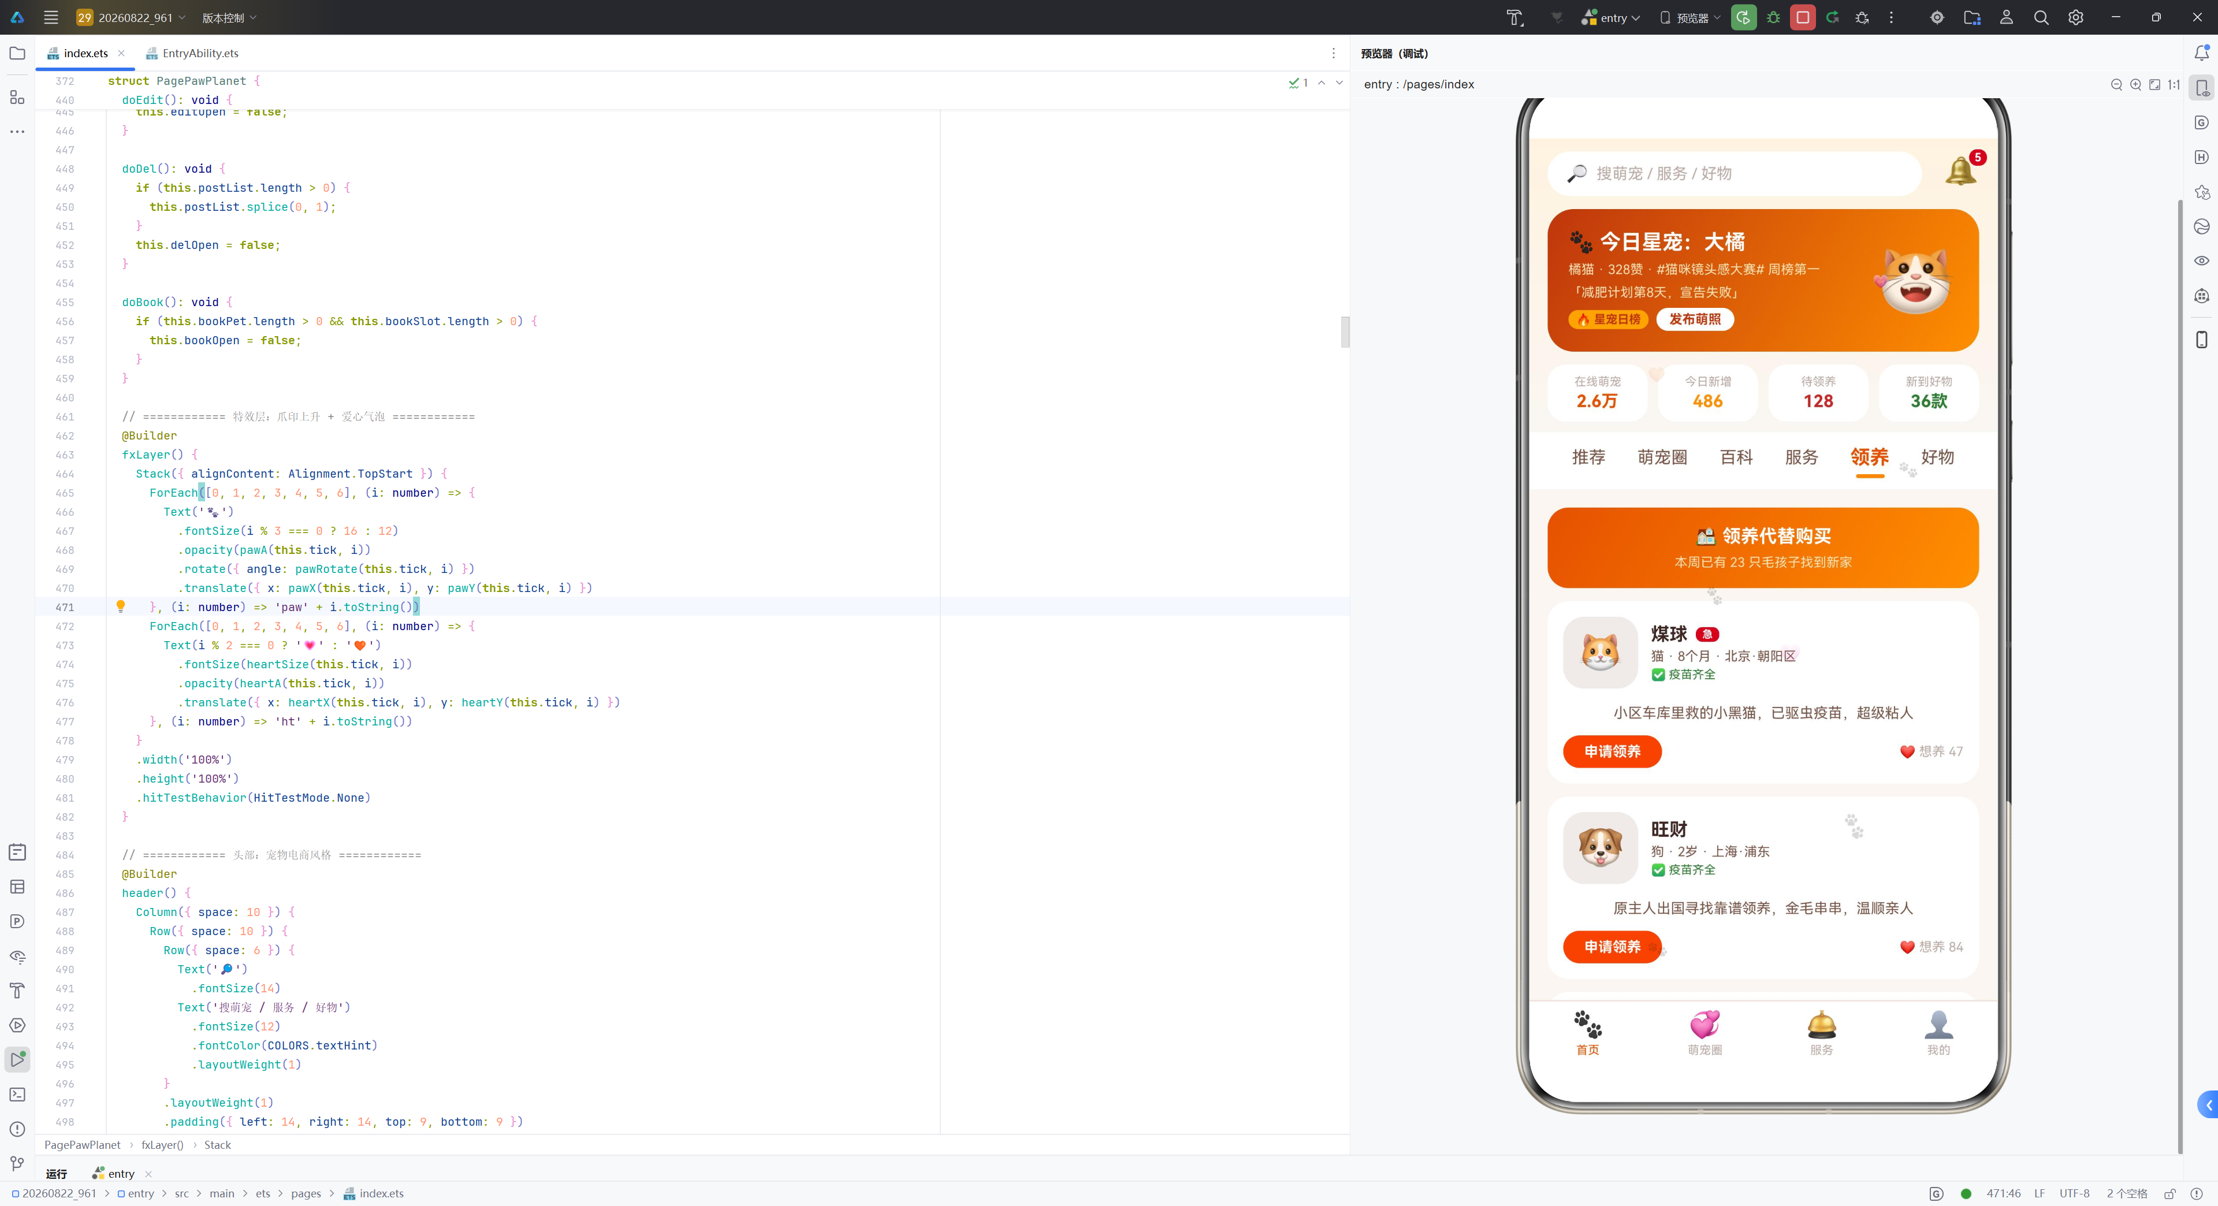Apply hot reload using green refresh arrow
2218x1206 pixels.
1832,17
